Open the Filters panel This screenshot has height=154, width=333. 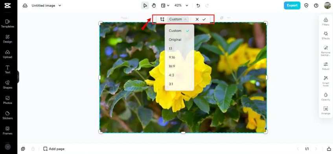[x=326, y=22]
